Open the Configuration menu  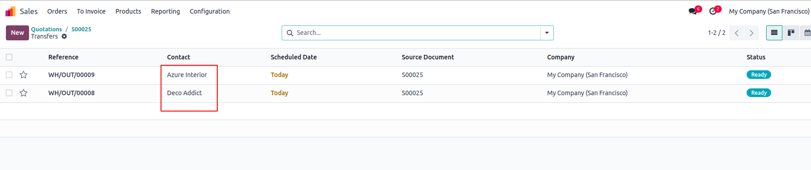coord(210,11)
